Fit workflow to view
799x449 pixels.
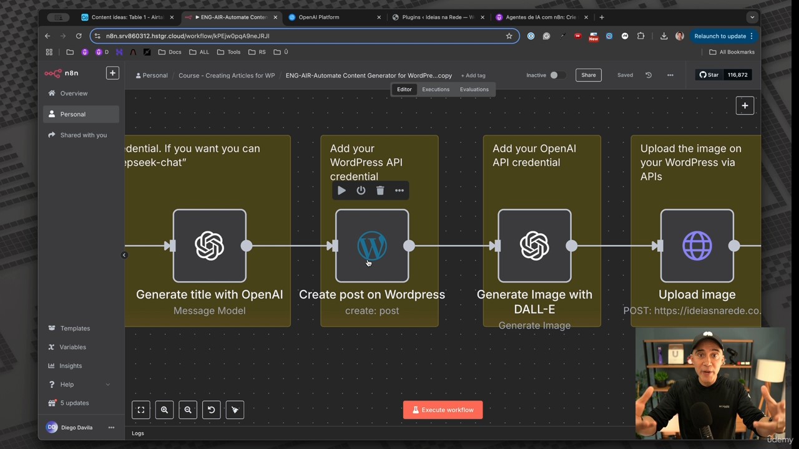pyautogui.click(x=141, y=410)
